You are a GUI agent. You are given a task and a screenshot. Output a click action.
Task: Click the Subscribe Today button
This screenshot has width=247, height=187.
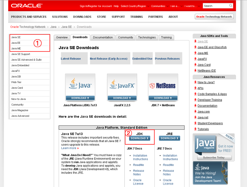point(214,157)
